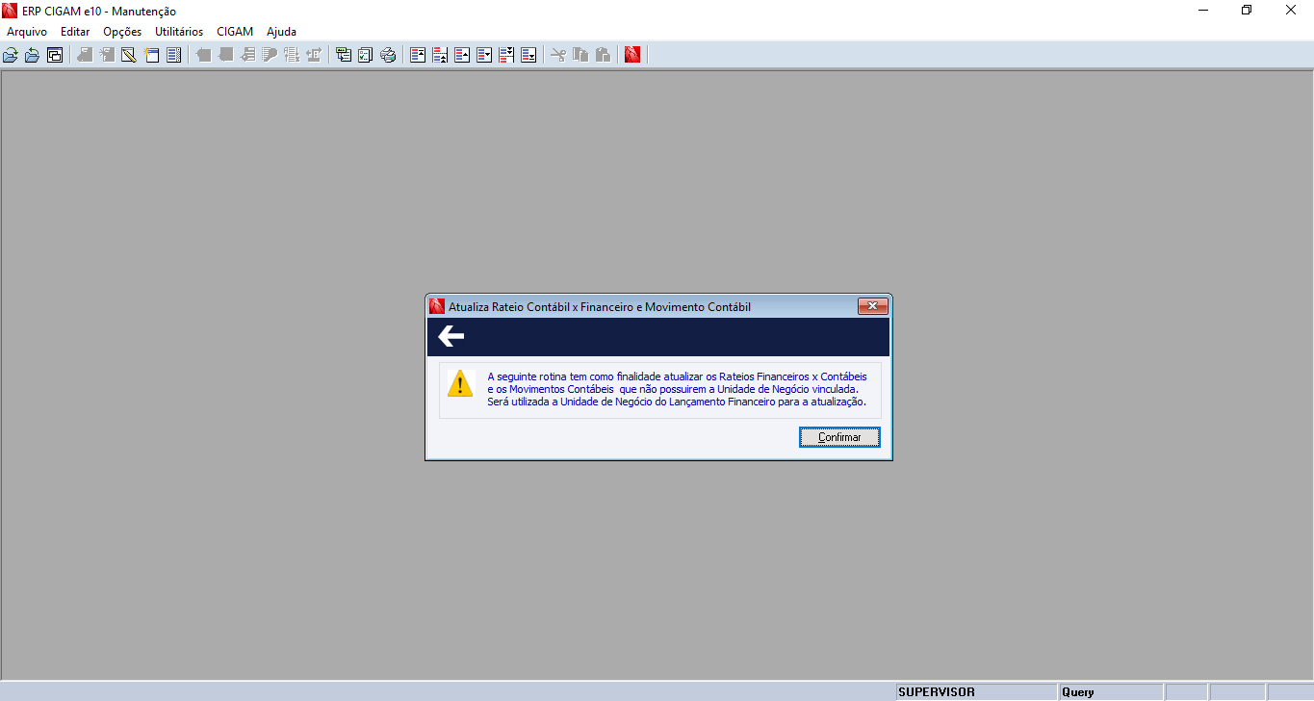Click the copy icon right of the scissors
1314x701 pixels.
click(580, 55)
